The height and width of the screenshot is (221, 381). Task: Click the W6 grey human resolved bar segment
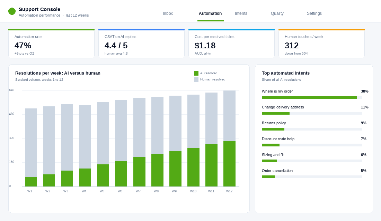(x=121, y=131)
